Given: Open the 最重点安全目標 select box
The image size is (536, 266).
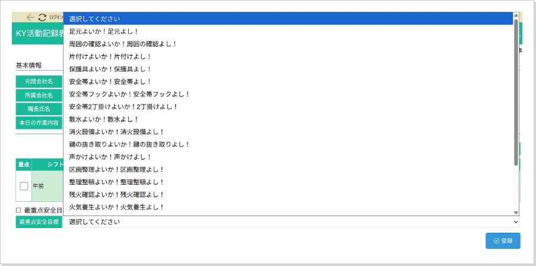Looking at the screenshot, I should click(291, 221).
